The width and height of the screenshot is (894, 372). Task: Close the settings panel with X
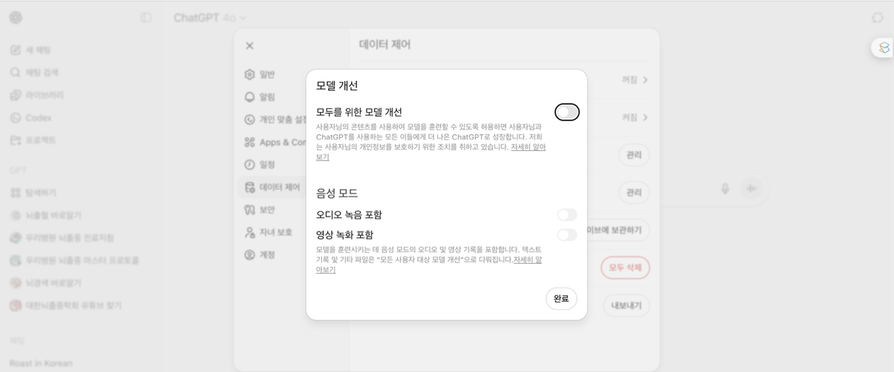click(x=250, y=46)
